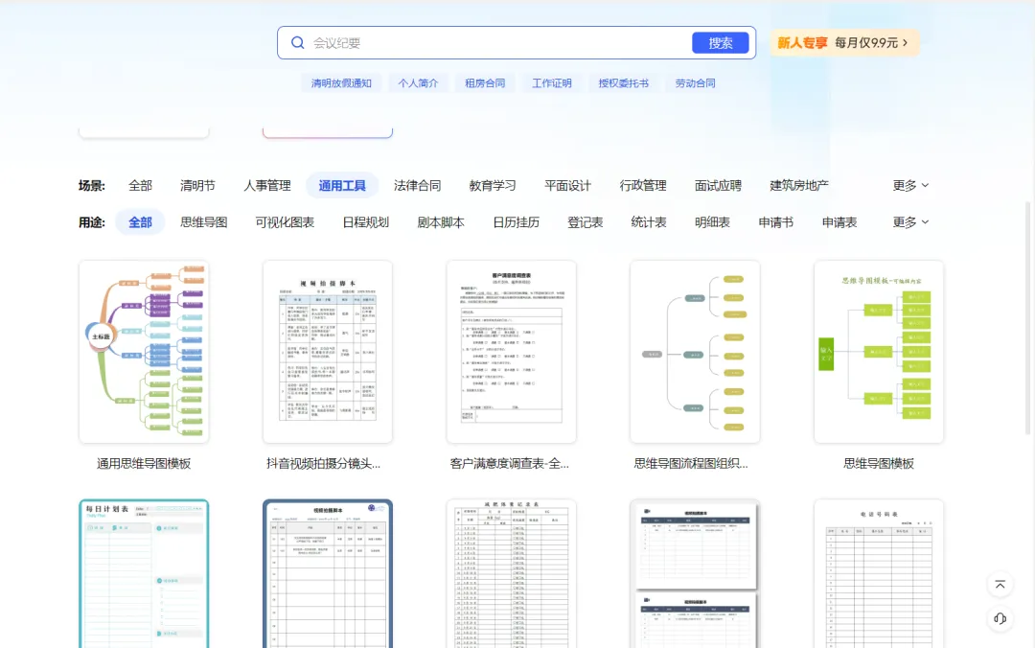Open the two-page dark-header table thumbnail
The image size is (1035, 648).
coord(695,573)
